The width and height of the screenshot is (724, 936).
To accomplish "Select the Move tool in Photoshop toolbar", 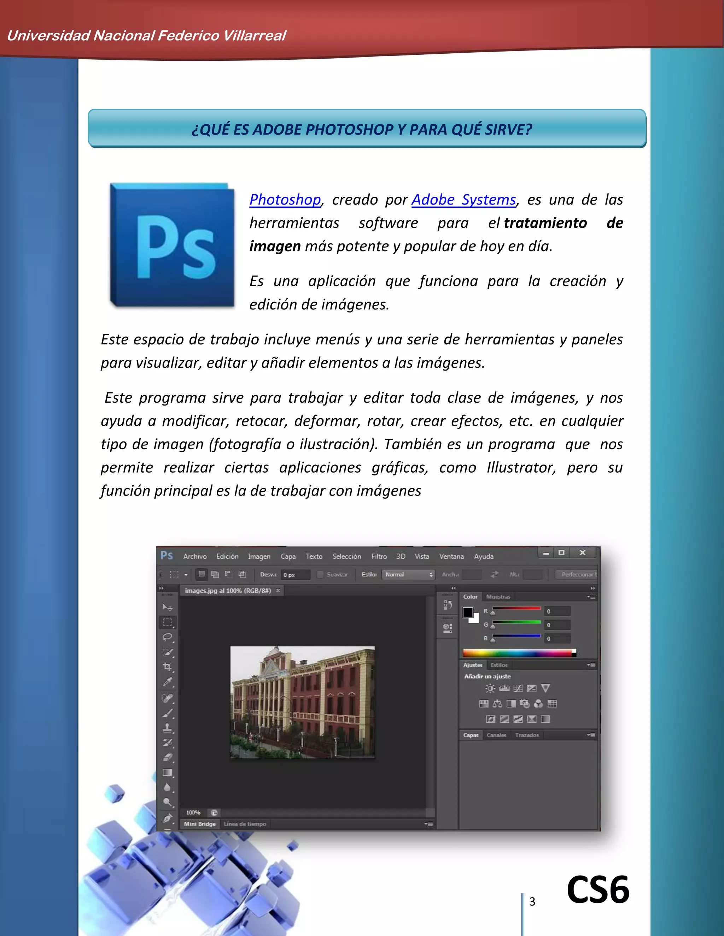I will (x=167, y=607).
